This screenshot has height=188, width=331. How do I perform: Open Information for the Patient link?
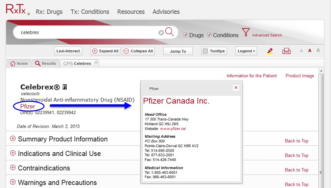pyautogui.click(x=252, y=76)
